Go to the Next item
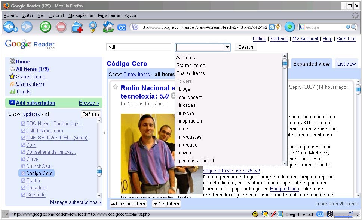The height and width of the screenshot is (220, 362). 166,204
